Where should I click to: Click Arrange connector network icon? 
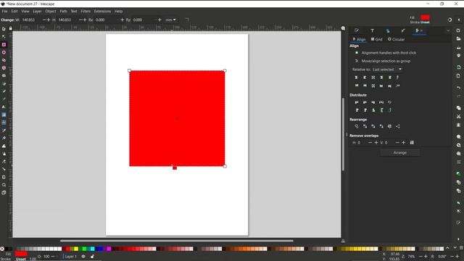357,126
